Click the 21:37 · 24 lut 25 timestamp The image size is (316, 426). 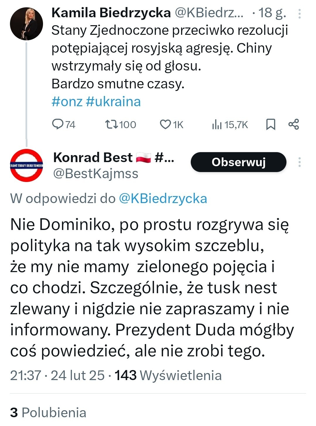(57, 375)
